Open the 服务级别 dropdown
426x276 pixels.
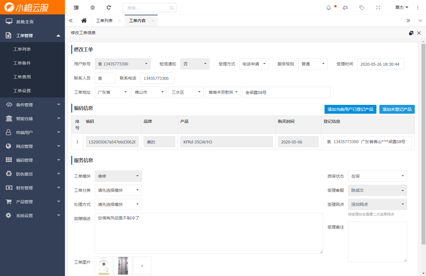point(313,64)
